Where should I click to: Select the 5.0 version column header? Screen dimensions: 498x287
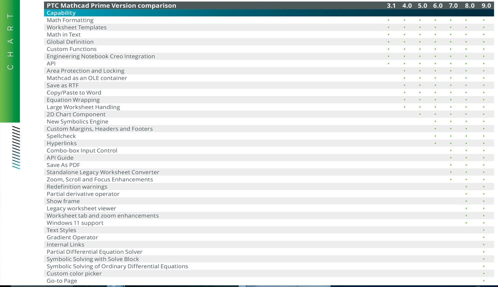[422, 5]
